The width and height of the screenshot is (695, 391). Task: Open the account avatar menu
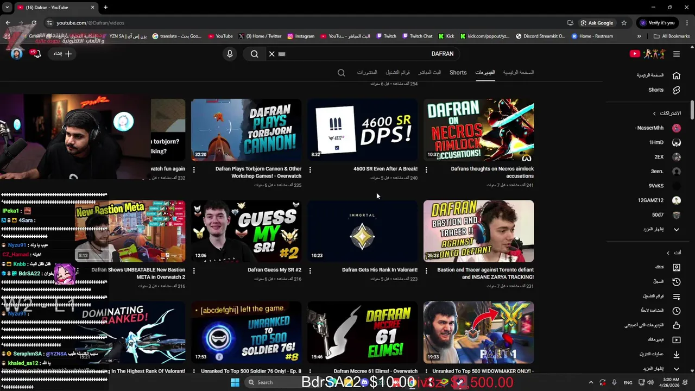coord(16,54)
